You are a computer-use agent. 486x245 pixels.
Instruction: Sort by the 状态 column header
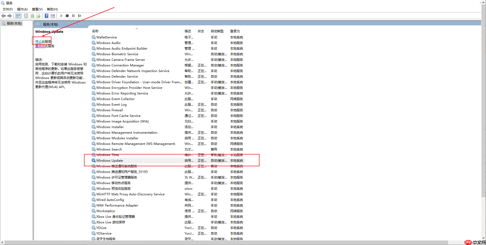[x=201, y=31]
